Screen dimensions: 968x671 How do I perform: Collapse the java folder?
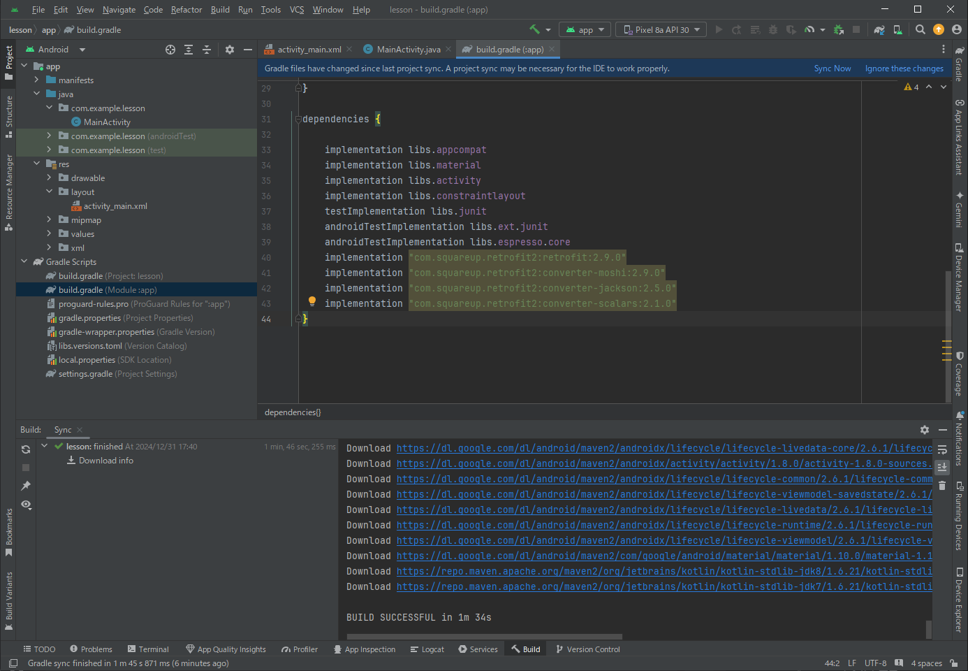[x=37, y=94]
